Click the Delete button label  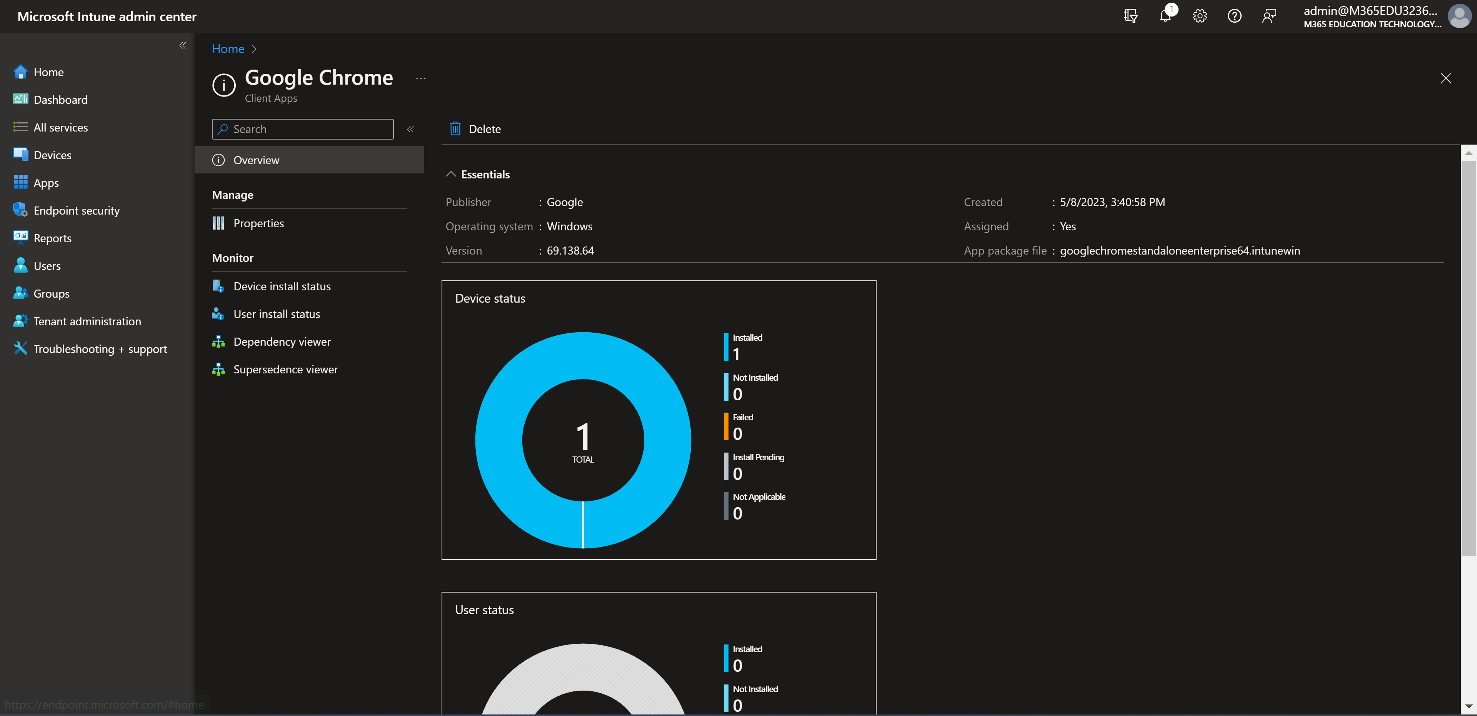[485, 129]
